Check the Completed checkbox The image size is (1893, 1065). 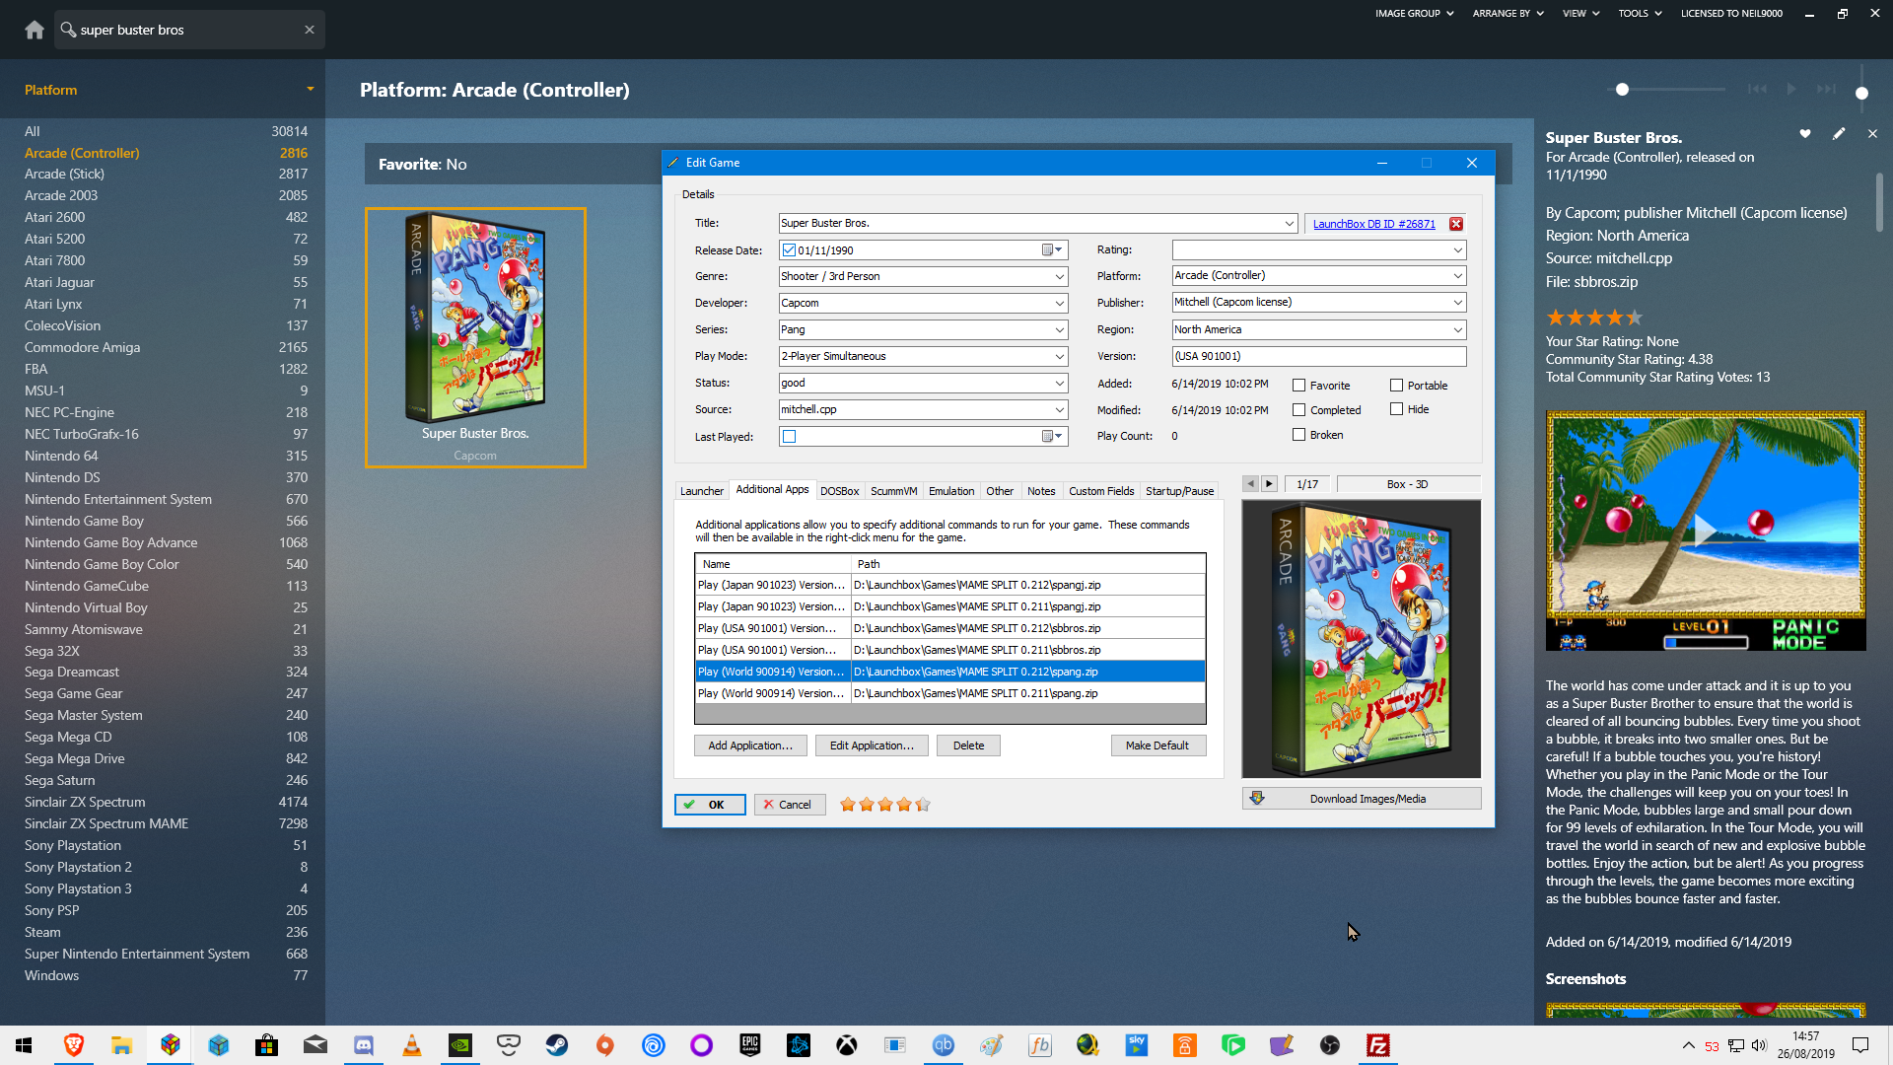[x=1298, y=410]
